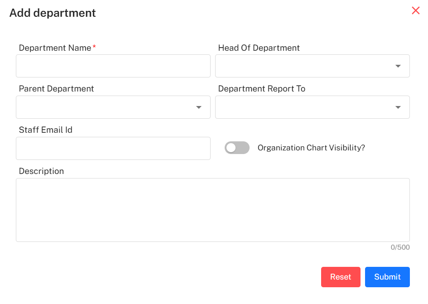Click the Organization Chart Visibility? label text
The height and width of the screenshot is (304, 428).
point(311,148)
